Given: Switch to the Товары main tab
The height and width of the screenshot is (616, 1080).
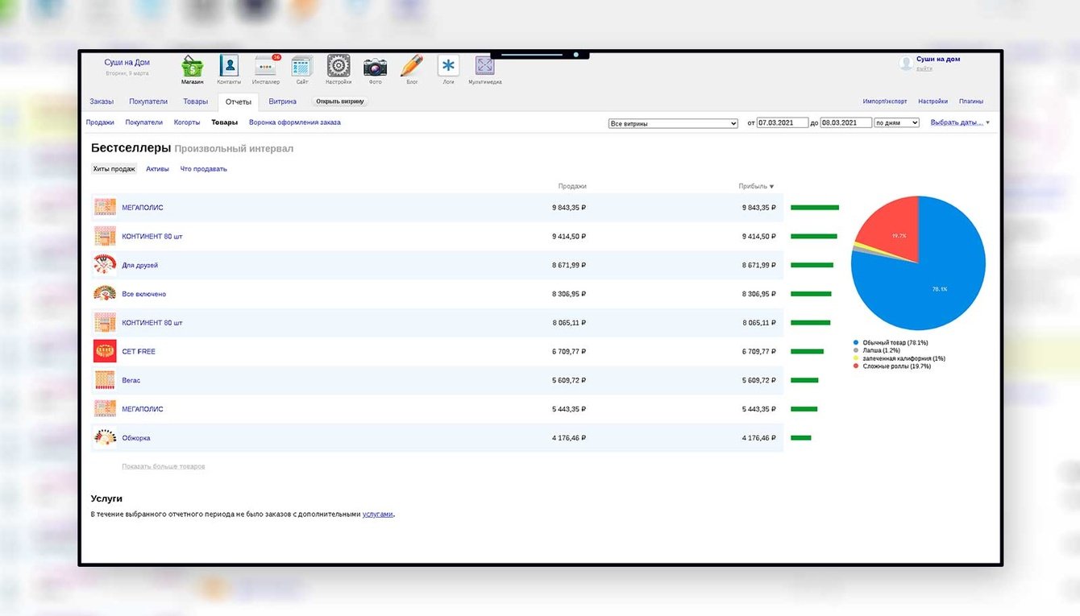Looking at the screenshot, I should click(x=195, y=101).
